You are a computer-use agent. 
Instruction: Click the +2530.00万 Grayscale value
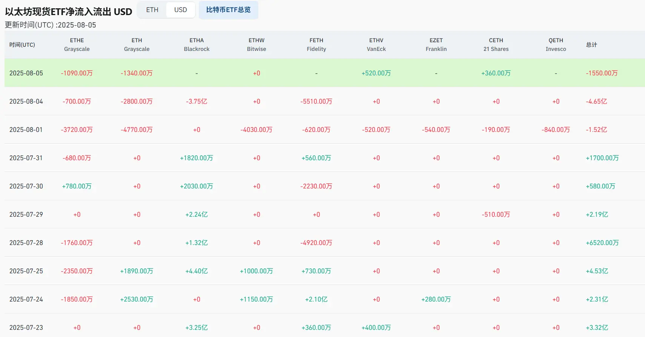pos(137,299)
